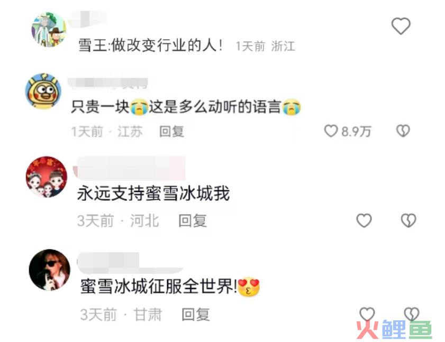The image size is (445, 342).
Task: Open the Rick and Morty avatar profile
Action: pos(49,30)
